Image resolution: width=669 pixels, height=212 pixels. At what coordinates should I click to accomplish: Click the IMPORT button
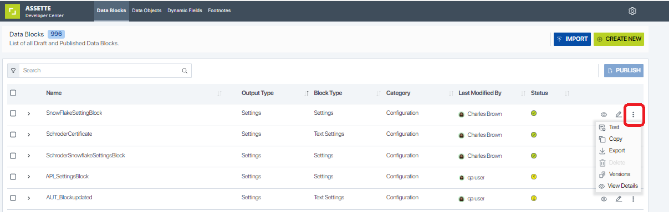[572, 39]
